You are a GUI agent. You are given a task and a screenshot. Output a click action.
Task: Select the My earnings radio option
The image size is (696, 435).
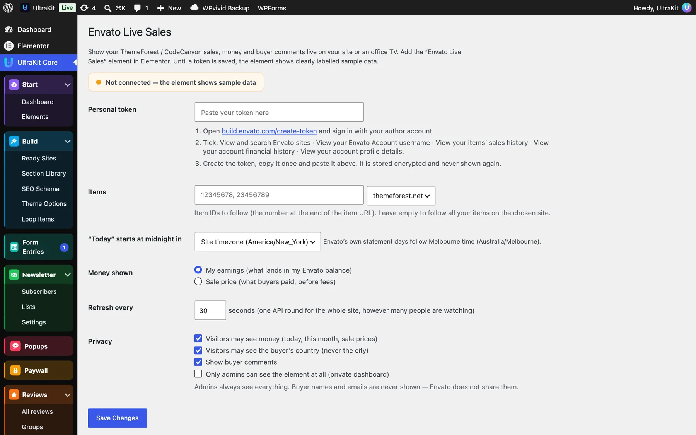pos(198,270)
